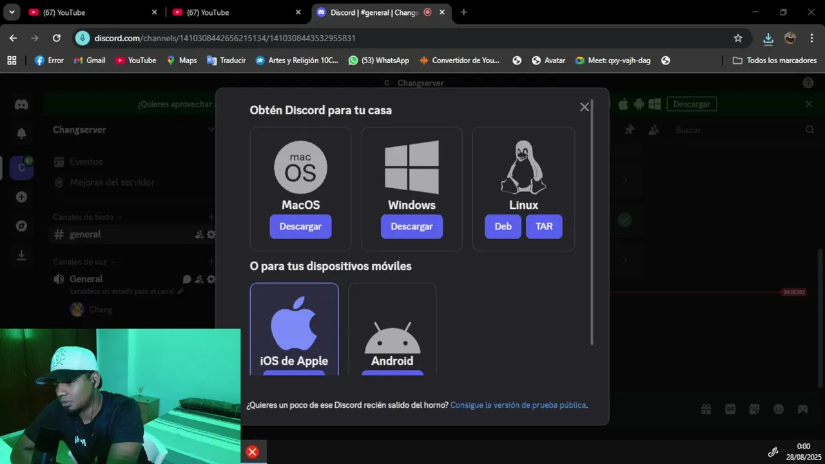Download Discord for MacOS
Image resolution: width=825 pixels, height=464 pixels.
point(300,227)
